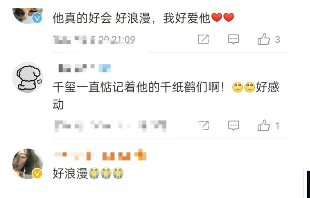This screenshot has width=310, height=198.
Task: Tap the blurred timestamp under 千玺 comment
Action: click(110, 126)
